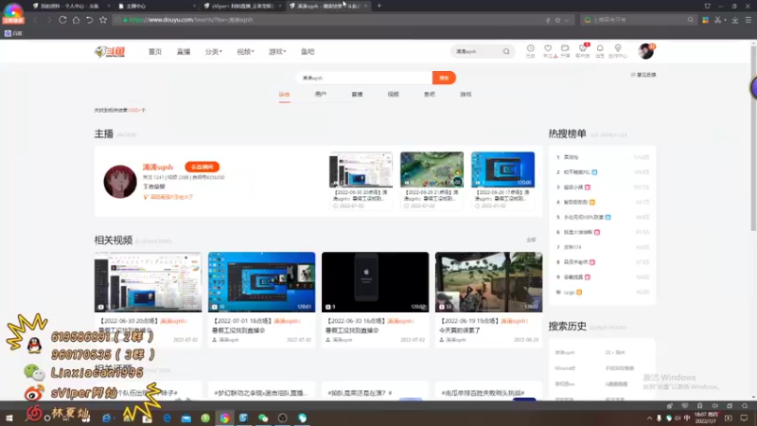Screen dimensions: 757x426
Task: Open Microsoft Edge in the taskbar
Action: 167,417
